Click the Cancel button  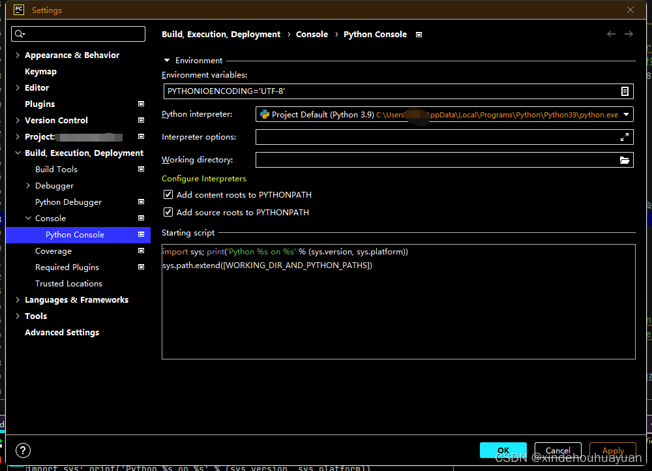coord(558,450)
